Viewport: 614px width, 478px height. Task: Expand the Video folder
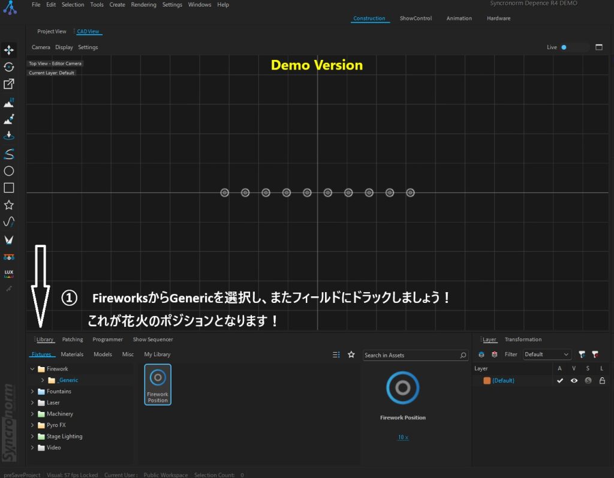click(x=32, y=447)
